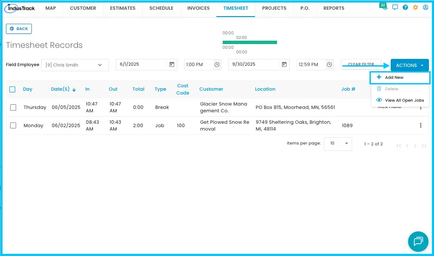Click cost code 100 cell
Image resolution: width=434 pixels, height=256 pixels.
(x=181, y=125)
